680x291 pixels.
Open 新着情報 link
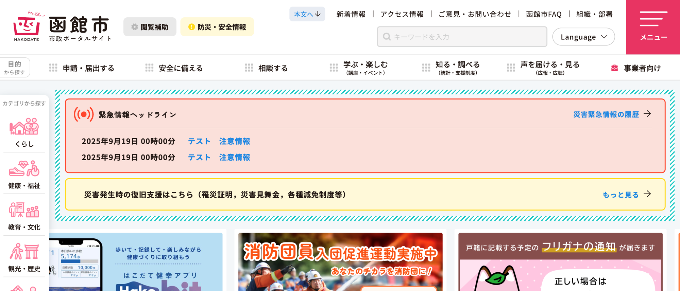[351, 14]
